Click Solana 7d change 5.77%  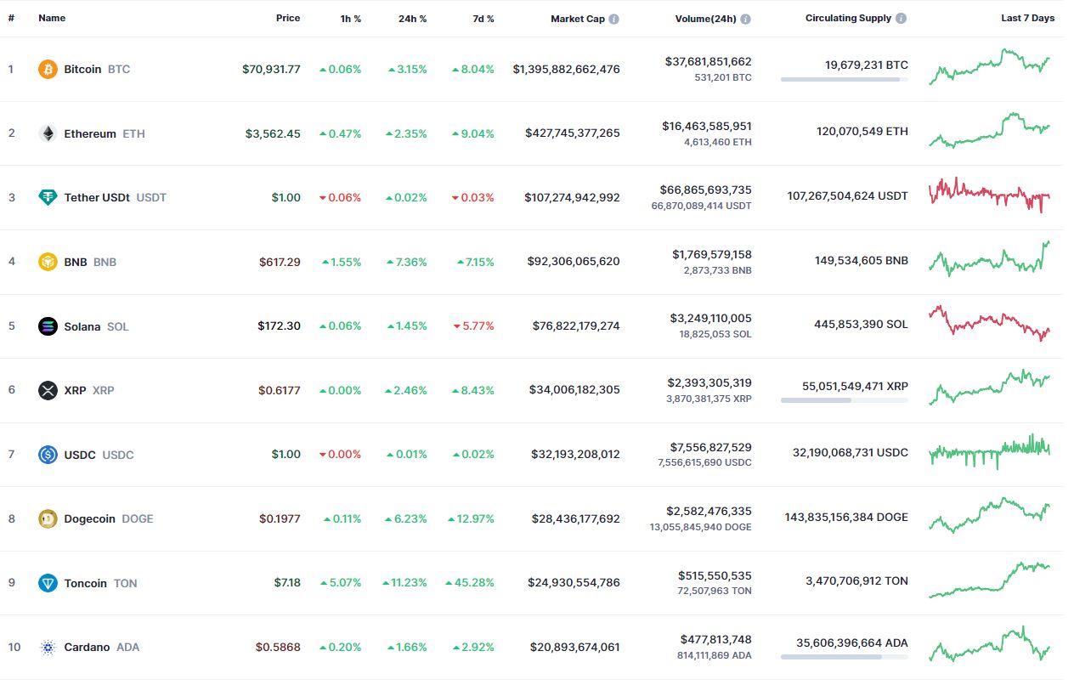pos(473,326)
